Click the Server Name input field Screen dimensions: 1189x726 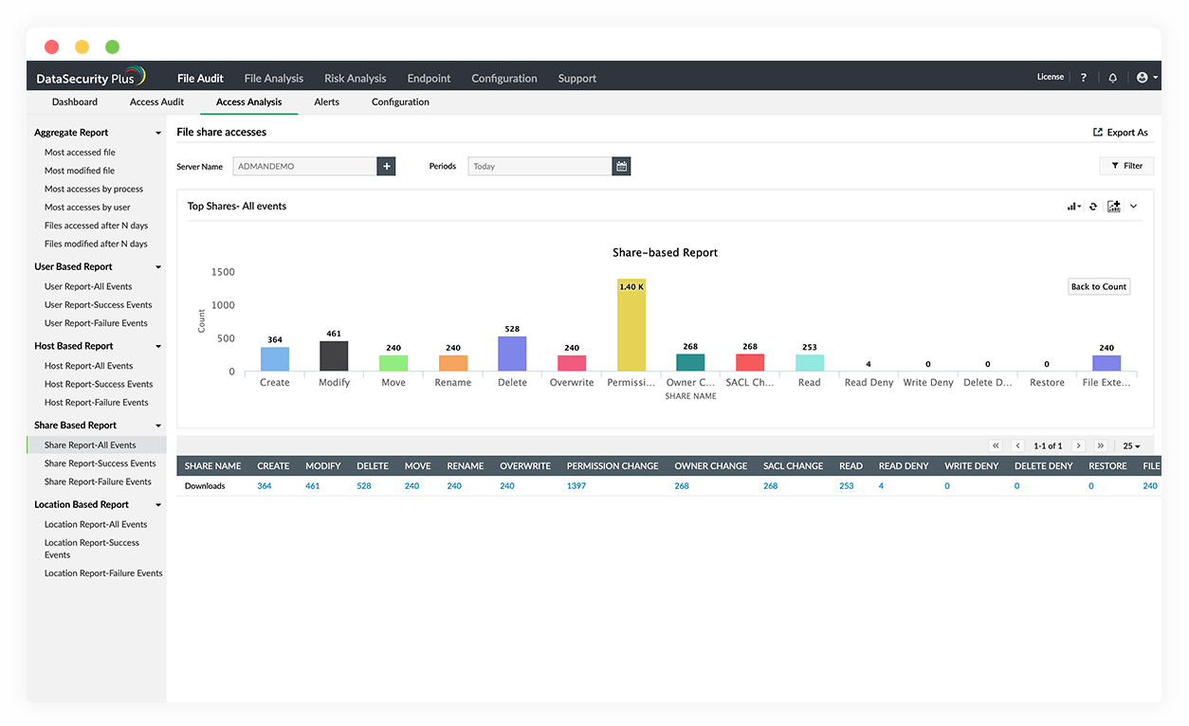pos(305,165)
